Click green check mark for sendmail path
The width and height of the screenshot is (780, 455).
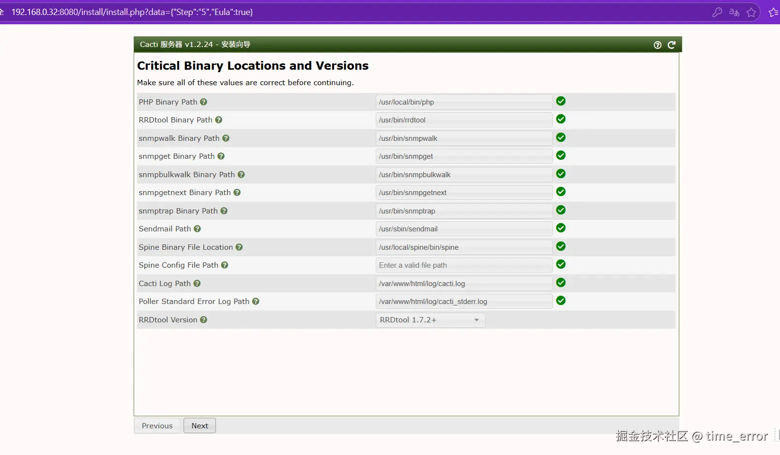click(561, 228)
